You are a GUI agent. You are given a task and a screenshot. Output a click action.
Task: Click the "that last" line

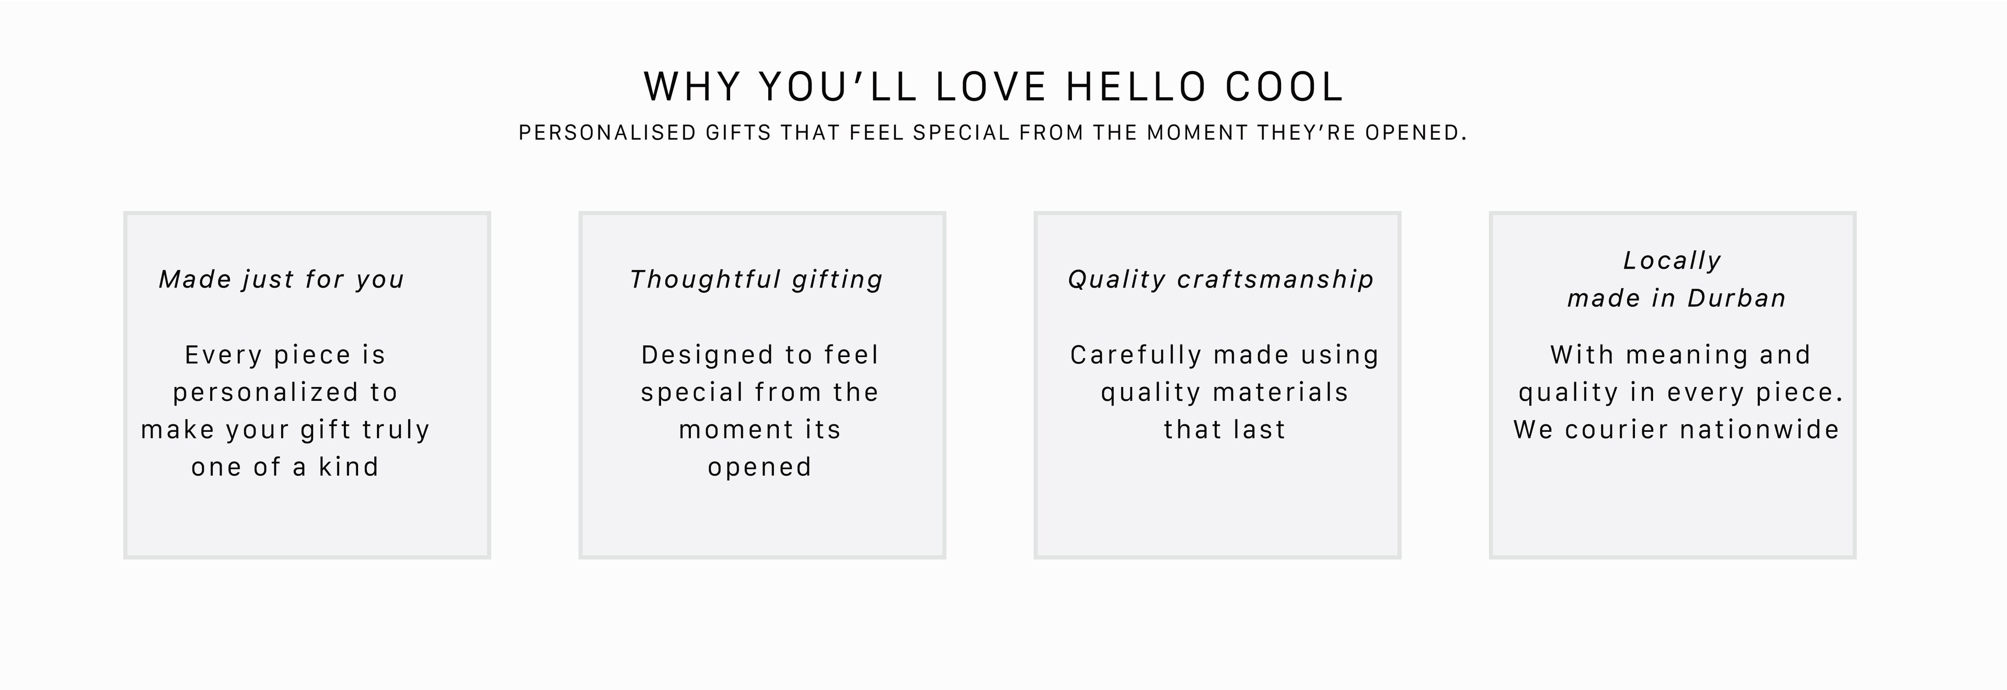pos(1224,430)
